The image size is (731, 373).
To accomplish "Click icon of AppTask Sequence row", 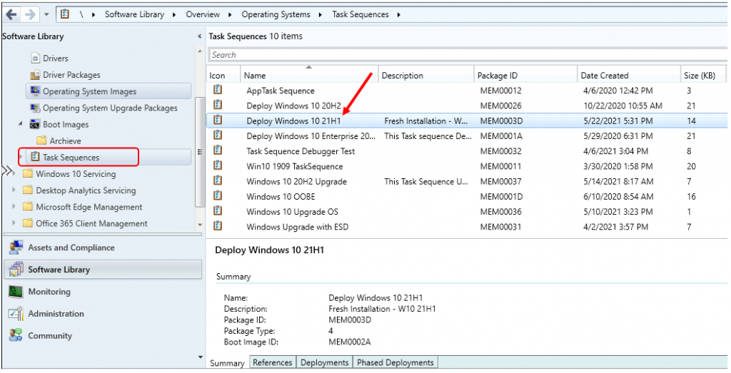I will click(217, 90).
